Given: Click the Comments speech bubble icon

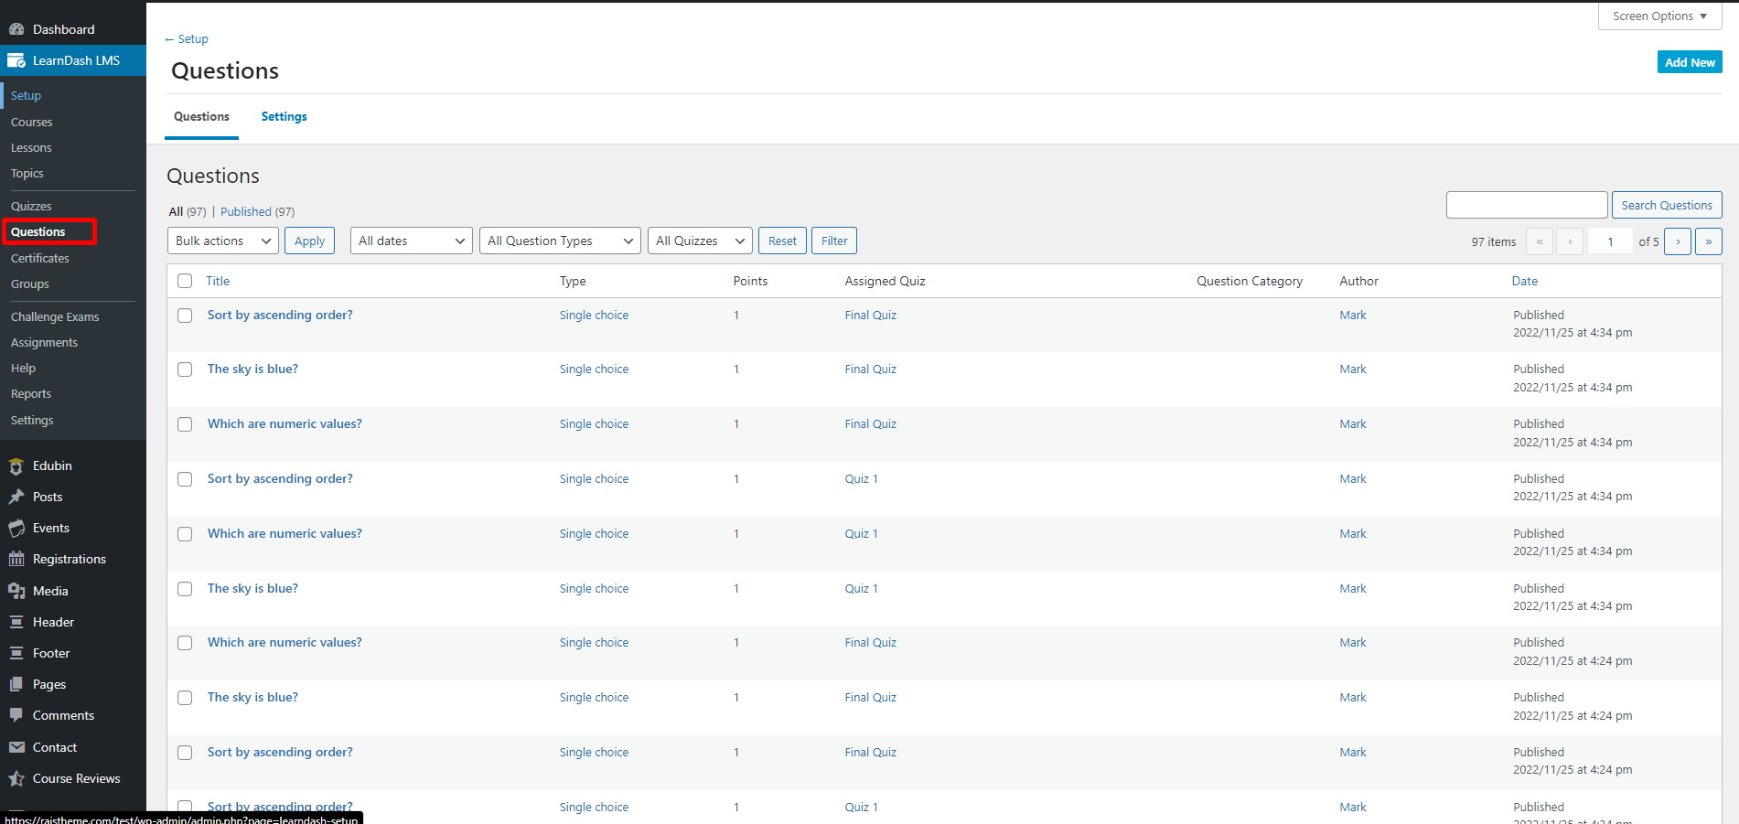Looking at the screenshot, I should pyautogui.click(x=16, y=716).
